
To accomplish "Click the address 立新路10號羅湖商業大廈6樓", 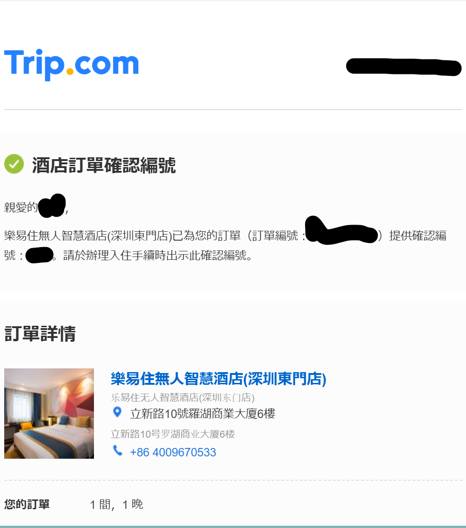I will click(202, 414).
